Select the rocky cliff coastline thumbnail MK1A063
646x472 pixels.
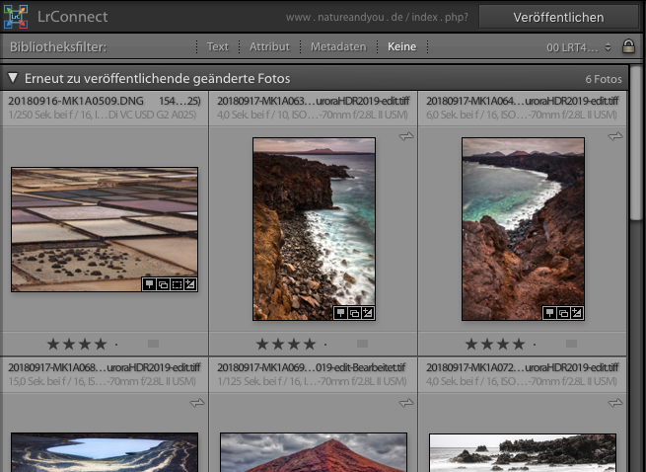(x=314, y=229)
